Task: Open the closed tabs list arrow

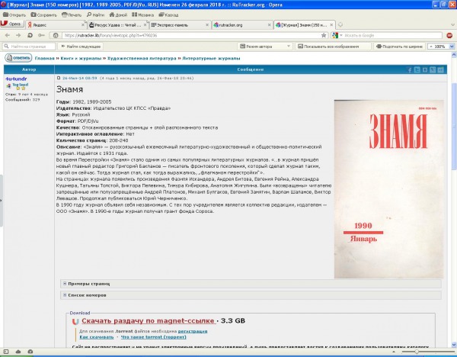Action: [452, 25]
